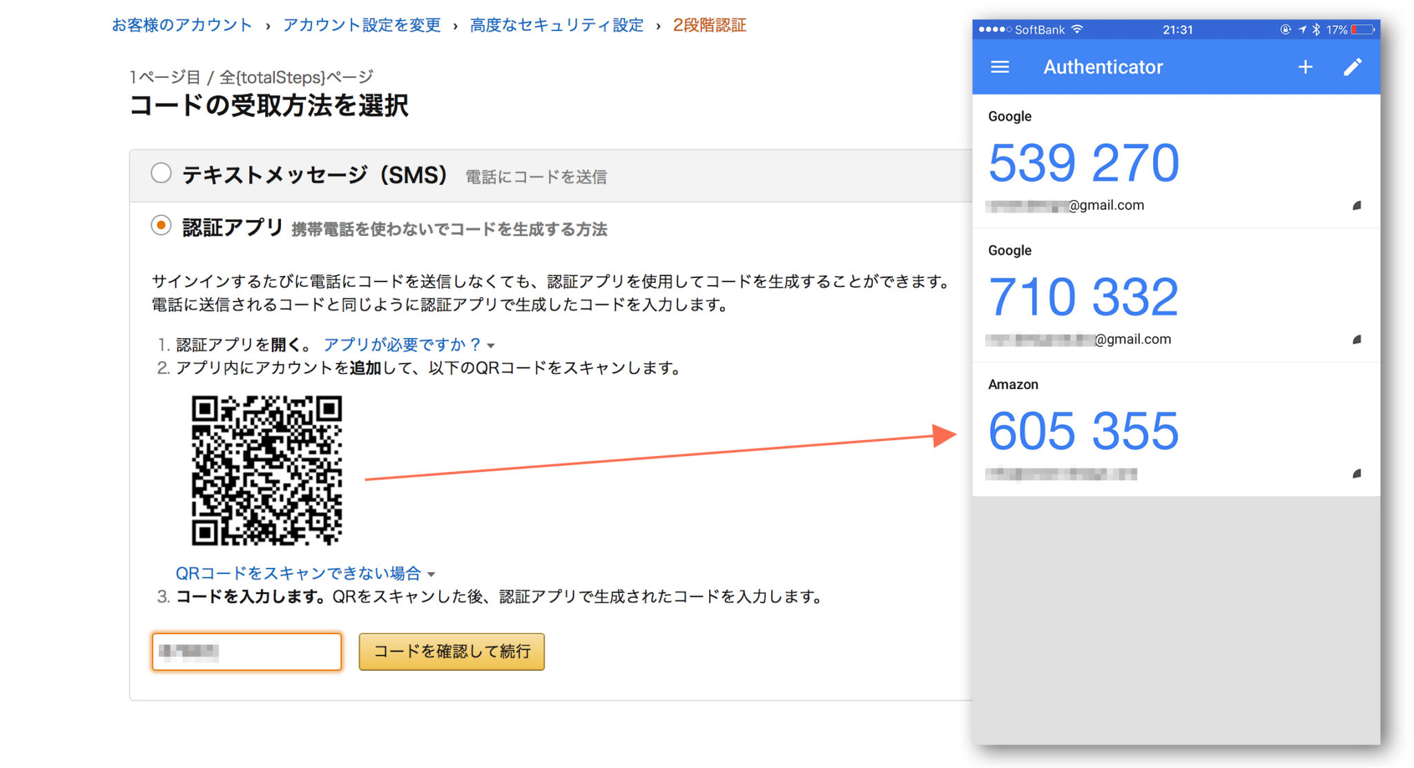Select the 認証アプリ radio option
Screen dimensions: 1414x768
click(161, 226)
